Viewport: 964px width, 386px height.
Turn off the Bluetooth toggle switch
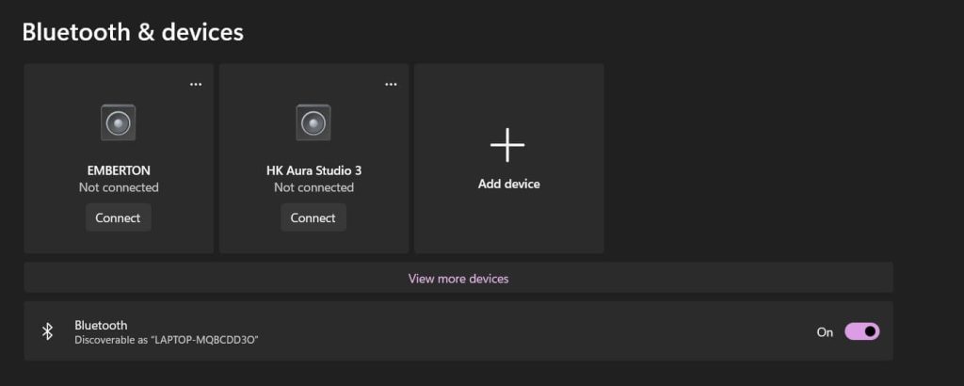861,331
